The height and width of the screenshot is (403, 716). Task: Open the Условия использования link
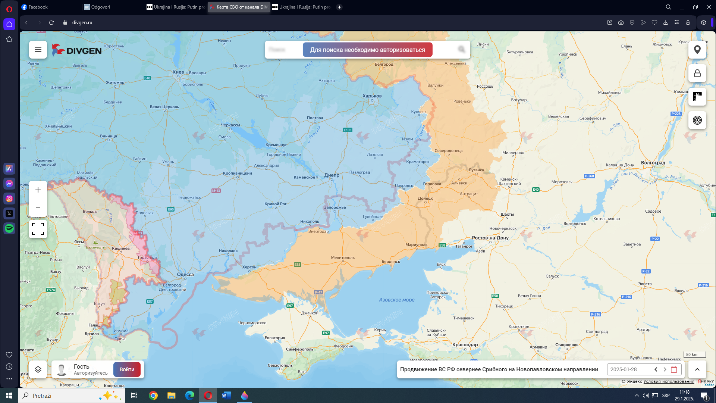tap(669, 381)
